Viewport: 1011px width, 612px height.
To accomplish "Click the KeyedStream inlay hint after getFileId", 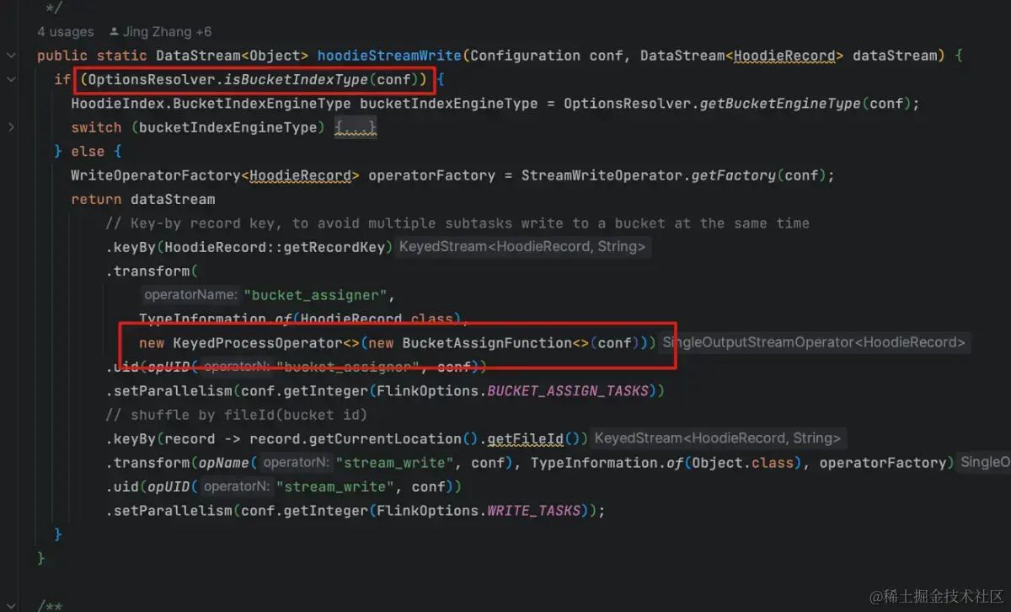I will [x=718, y=438].
